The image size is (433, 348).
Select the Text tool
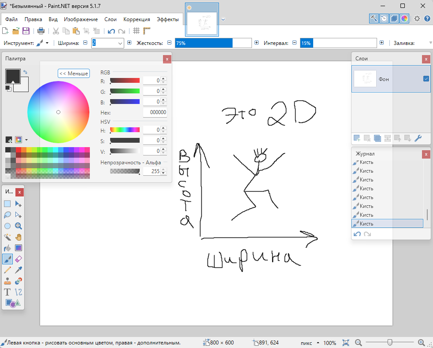point(7,292)
